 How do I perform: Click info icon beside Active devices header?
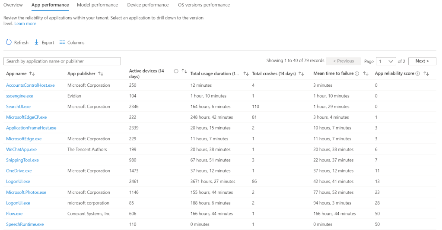(x=176, y=71)
